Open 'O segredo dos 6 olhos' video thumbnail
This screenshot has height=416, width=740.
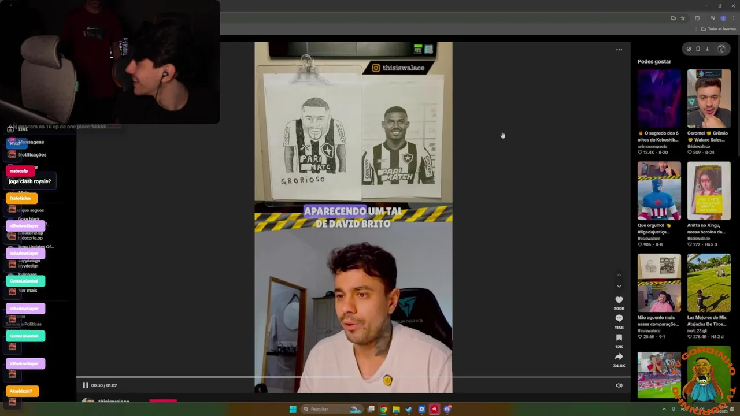pyautogui.click(x=659, y=99)
